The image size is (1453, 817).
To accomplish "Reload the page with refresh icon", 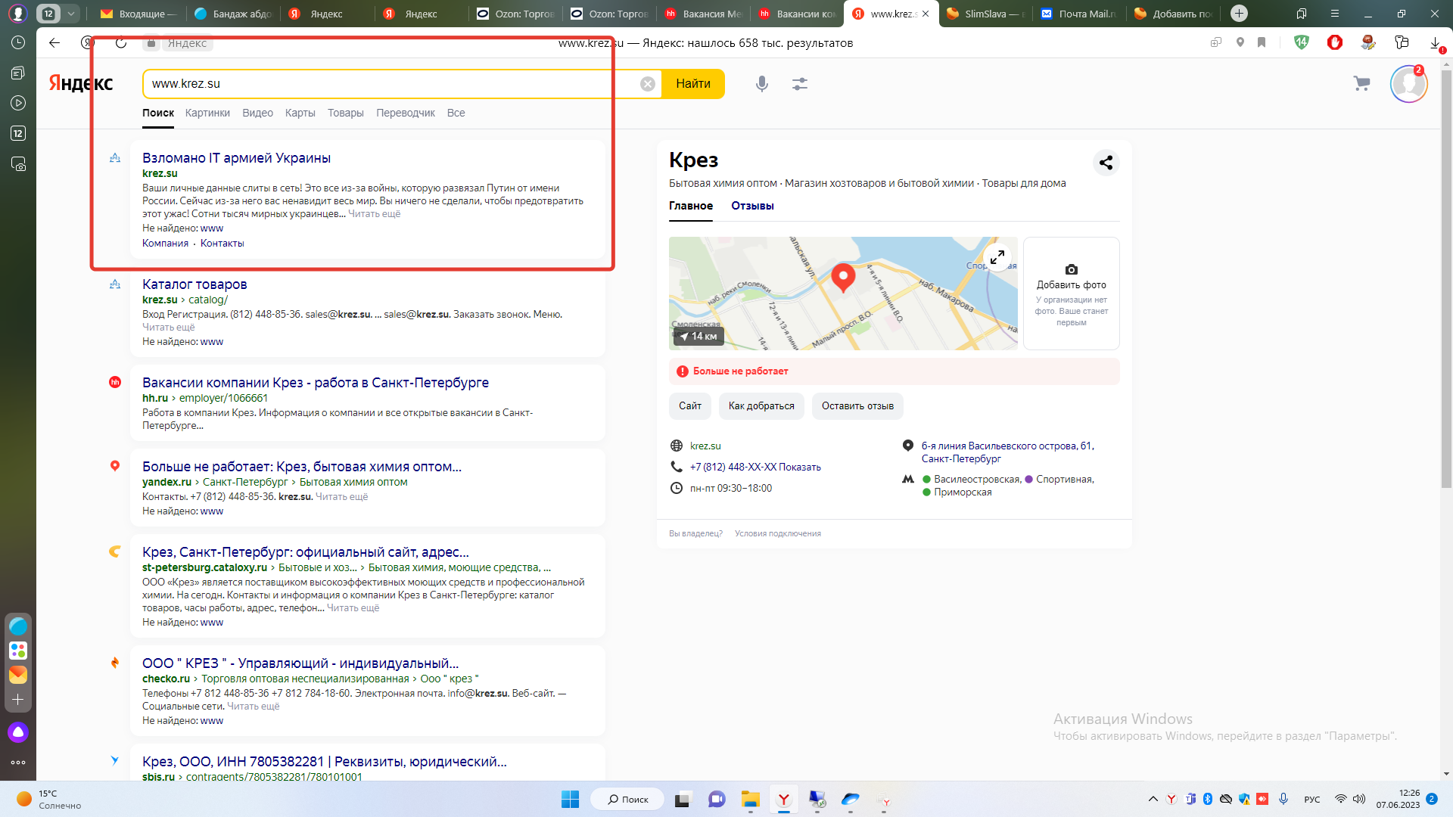I will coord(121,43).
